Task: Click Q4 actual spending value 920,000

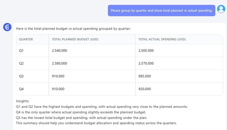Action: 145,89
